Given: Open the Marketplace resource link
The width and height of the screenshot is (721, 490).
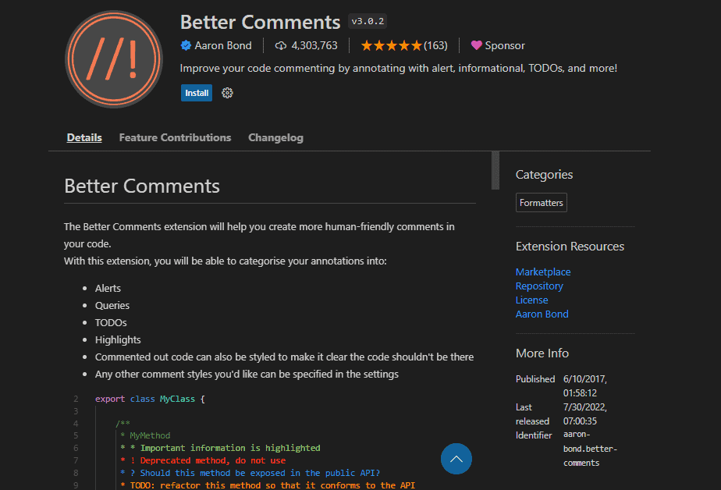Looking at the screenshot, I should click(543, 272).
